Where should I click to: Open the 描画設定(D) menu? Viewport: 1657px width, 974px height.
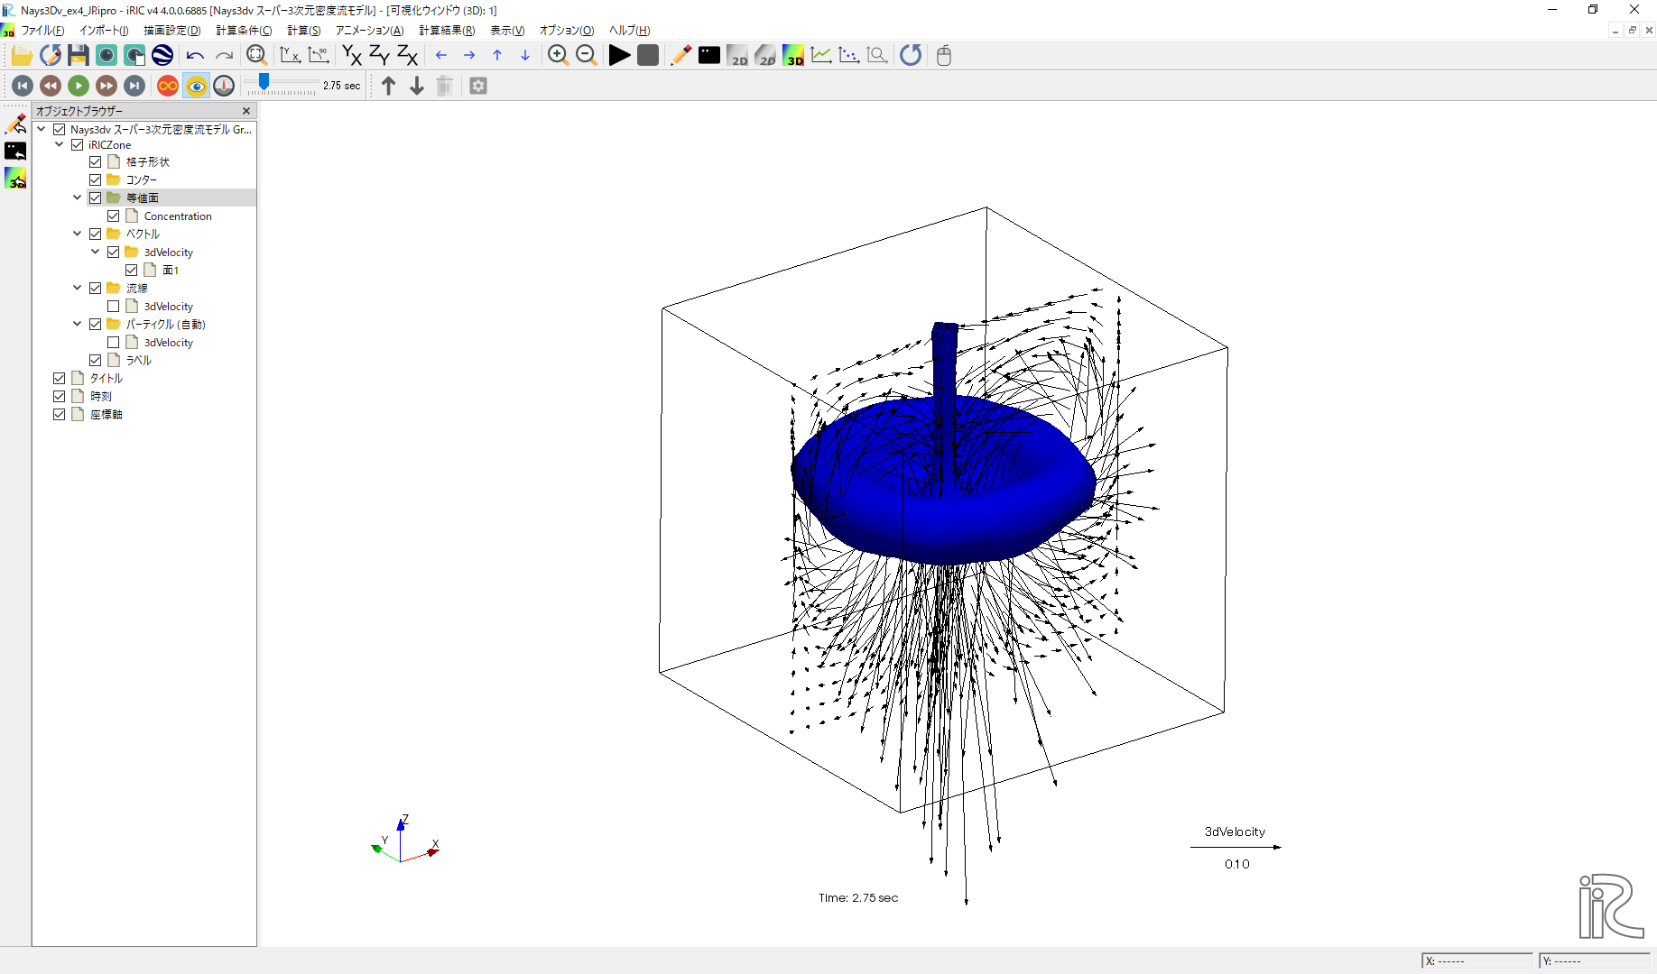(172, 31)
